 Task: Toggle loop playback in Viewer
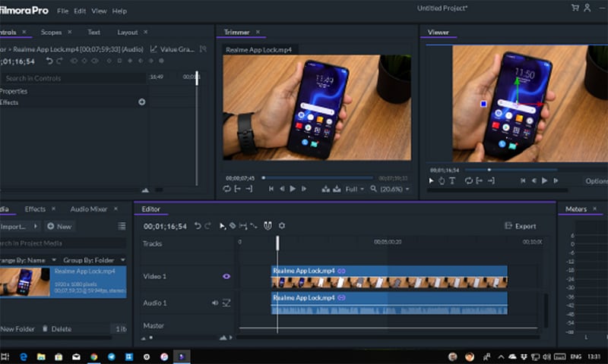pyautogui.click(x=469, y=180)
